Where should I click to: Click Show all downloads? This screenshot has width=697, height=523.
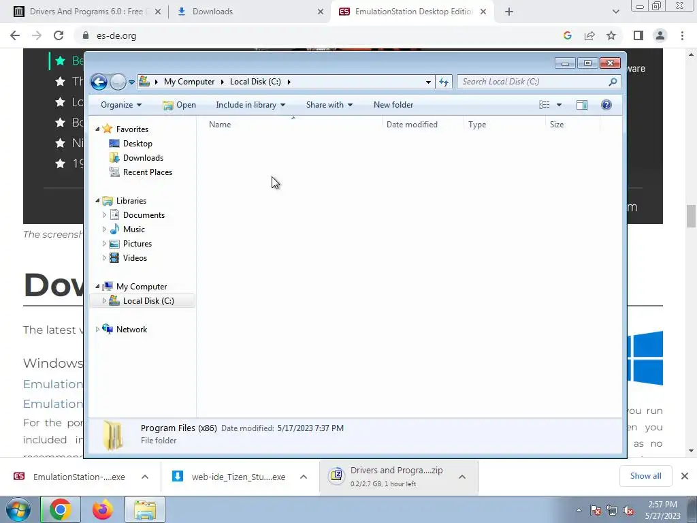click(645, 476)
